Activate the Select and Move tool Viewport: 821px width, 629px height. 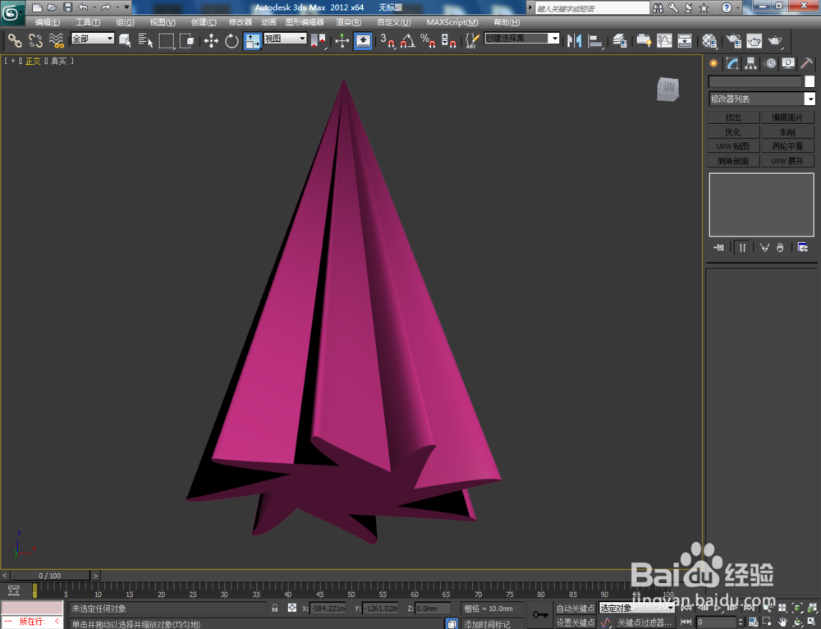pos(211,40)
